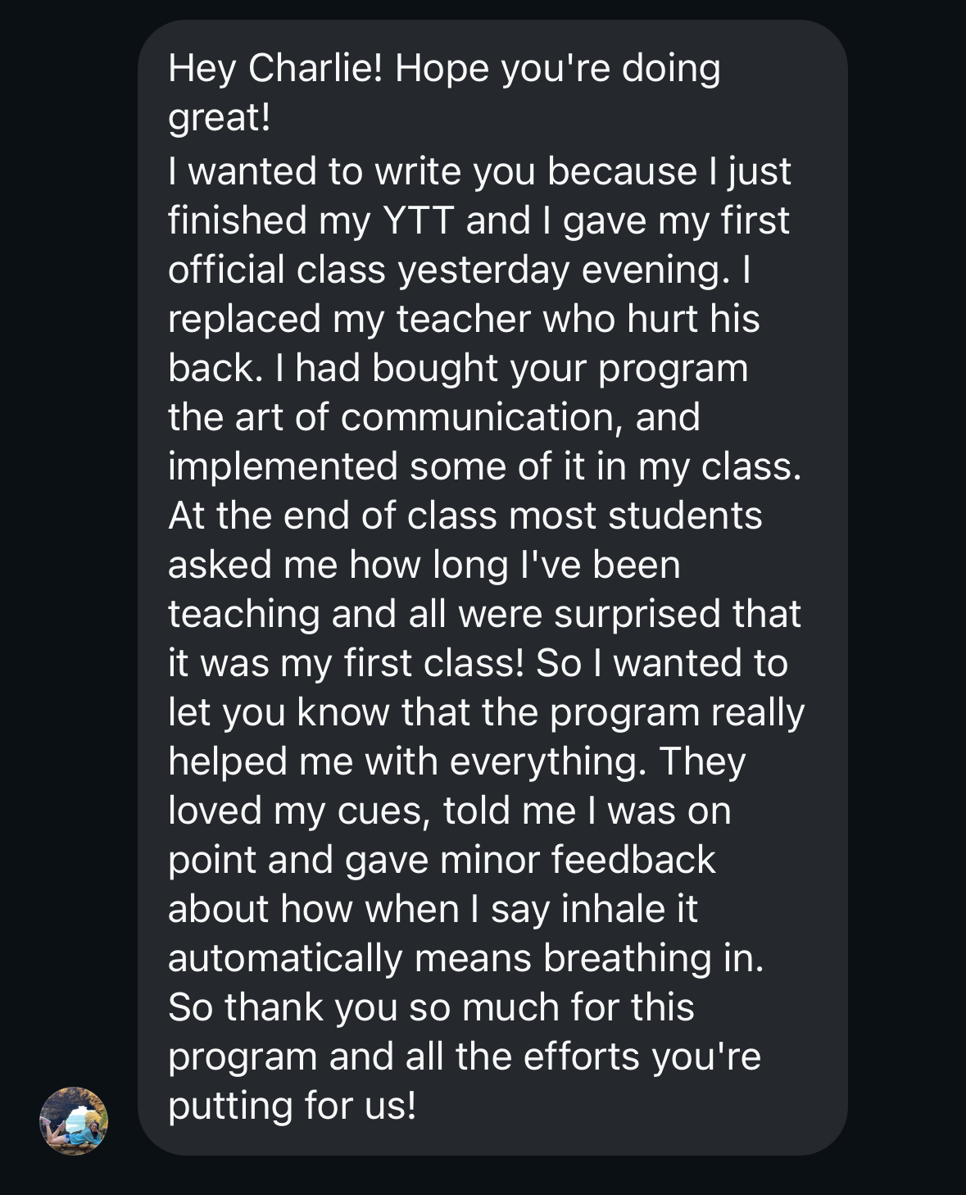This screenshot has width=966, height=1195.
Task: Click the text 'automatically means breathing in'
Action: pos(465,958)
